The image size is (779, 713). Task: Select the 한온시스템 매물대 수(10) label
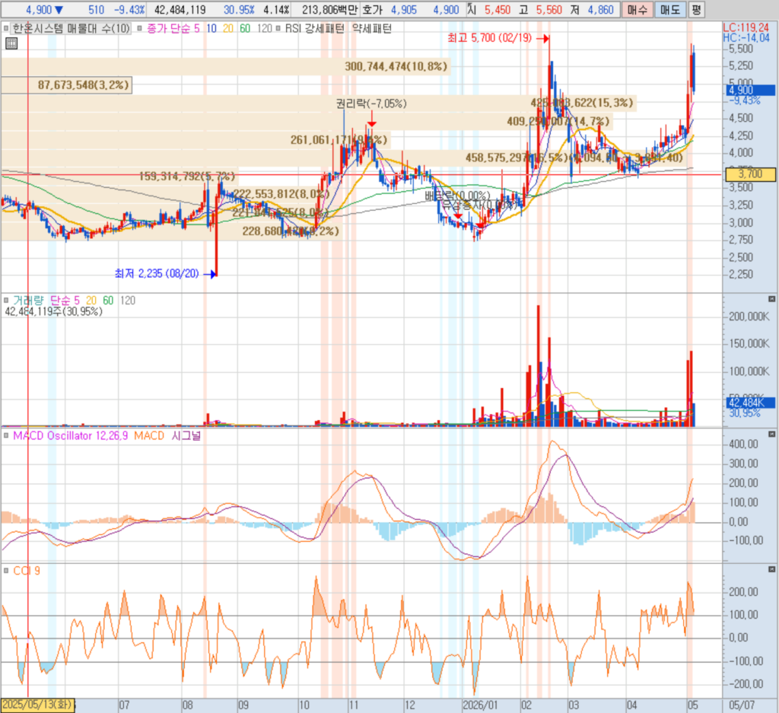pos(71,29)
